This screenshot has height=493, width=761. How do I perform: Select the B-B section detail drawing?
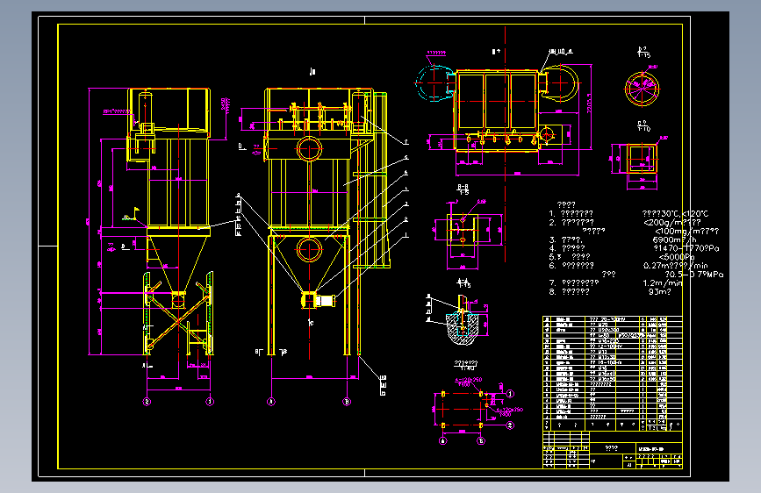463,229
